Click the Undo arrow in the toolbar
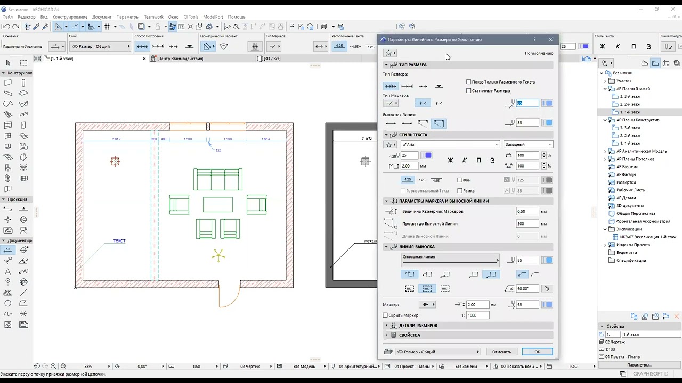This screenshot has width=682, height=383. [6, 26]
